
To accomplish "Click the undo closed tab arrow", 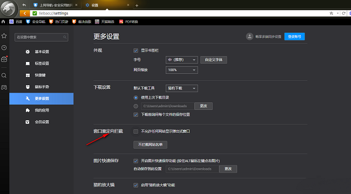I will 24,5.
